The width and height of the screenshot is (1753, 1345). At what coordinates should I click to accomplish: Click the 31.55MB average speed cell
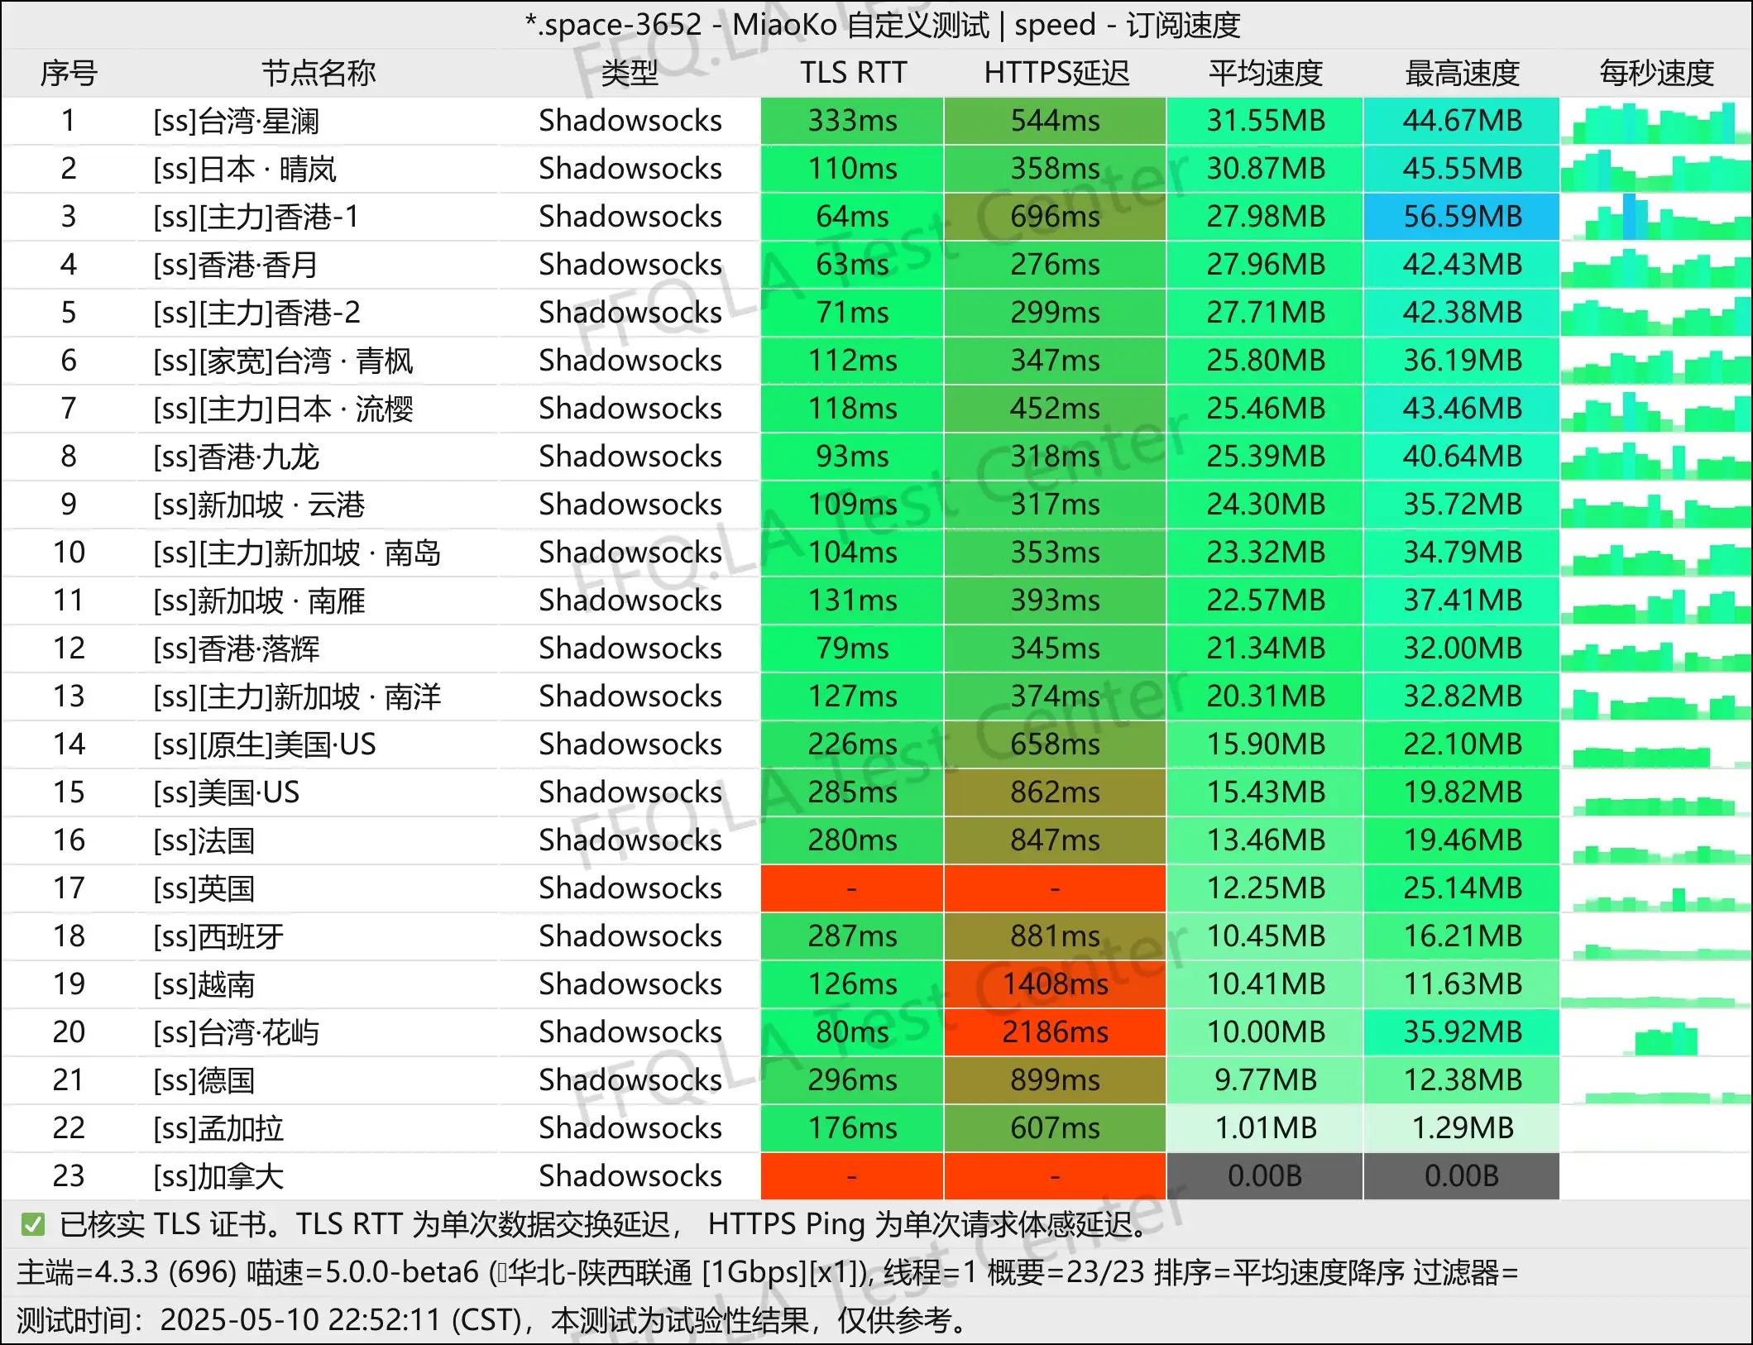pyautogui.click(x=1265, y=121)
